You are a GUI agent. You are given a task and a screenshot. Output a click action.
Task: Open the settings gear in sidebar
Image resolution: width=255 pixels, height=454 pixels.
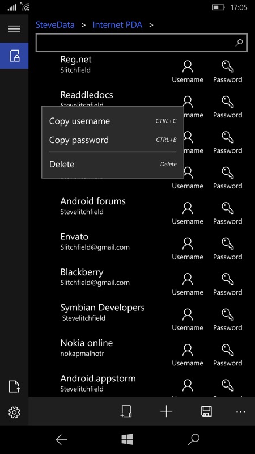(x=14, y=412)
